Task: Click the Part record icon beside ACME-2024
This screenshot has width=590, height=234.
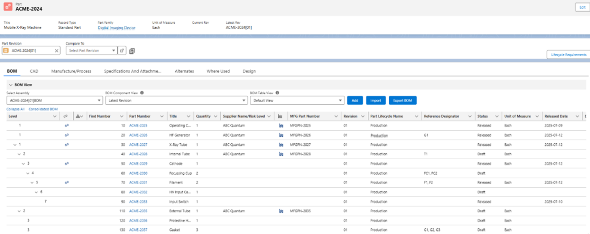Action: pyautogui.click(x=8, y=7)
